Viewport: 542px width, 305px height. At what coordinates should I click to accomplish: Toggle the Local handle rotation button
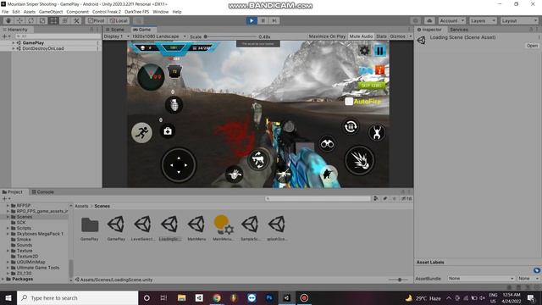(x=119, y=20)
